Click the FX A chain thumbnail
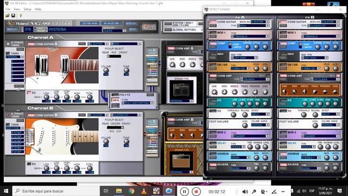The width and height of the screenshot is (348, 196). tap(152, 66)
